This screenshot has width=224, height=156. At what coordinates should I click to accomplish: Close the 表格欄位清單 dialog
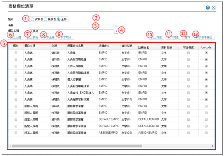pos(213,8)
